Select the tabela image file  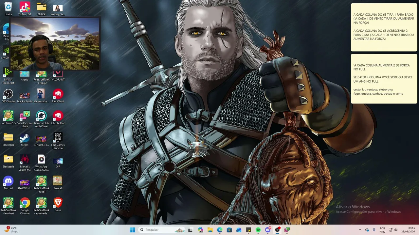[x=25, y=76]
